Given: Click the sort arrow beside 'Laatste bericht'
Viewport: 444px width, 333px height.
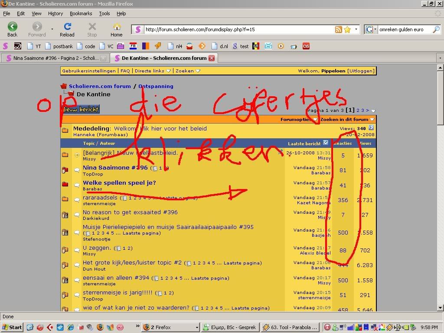Looking at the screenshot, I should (326, 143).
